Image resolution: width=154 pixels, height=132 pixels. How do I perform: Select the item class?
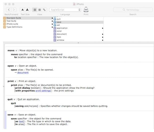tap(78, 37)
